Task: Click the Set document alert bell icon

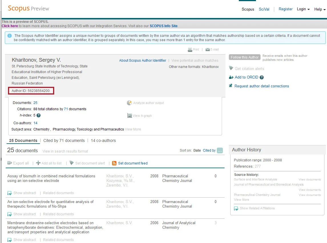Action: pos(72,163)
